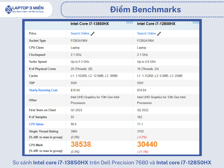224x168 pixels.
Task: Click the CPU Mark row label
Action: [37, 145]
